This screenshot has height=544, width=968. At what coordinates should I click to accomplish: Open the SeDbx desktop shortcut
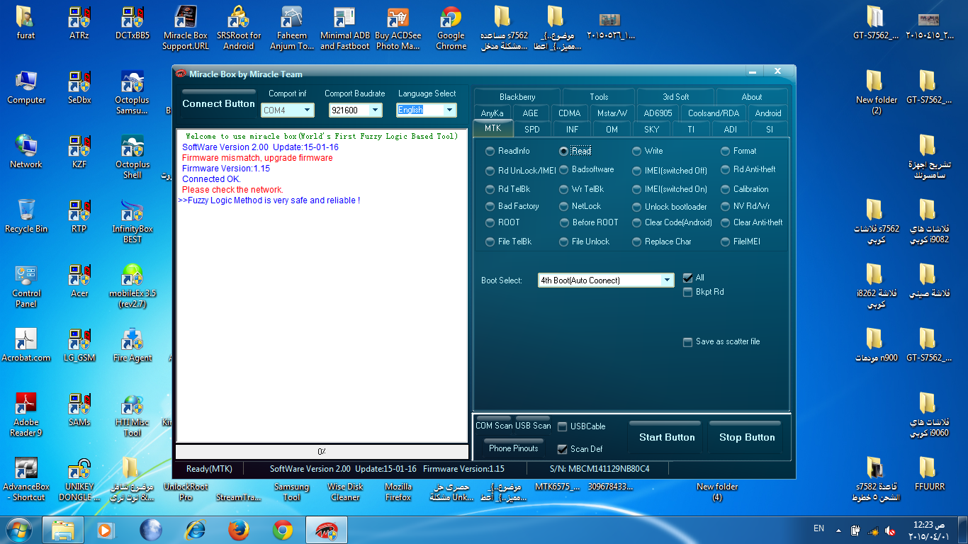pyautogui.click(x=79, y=88)
